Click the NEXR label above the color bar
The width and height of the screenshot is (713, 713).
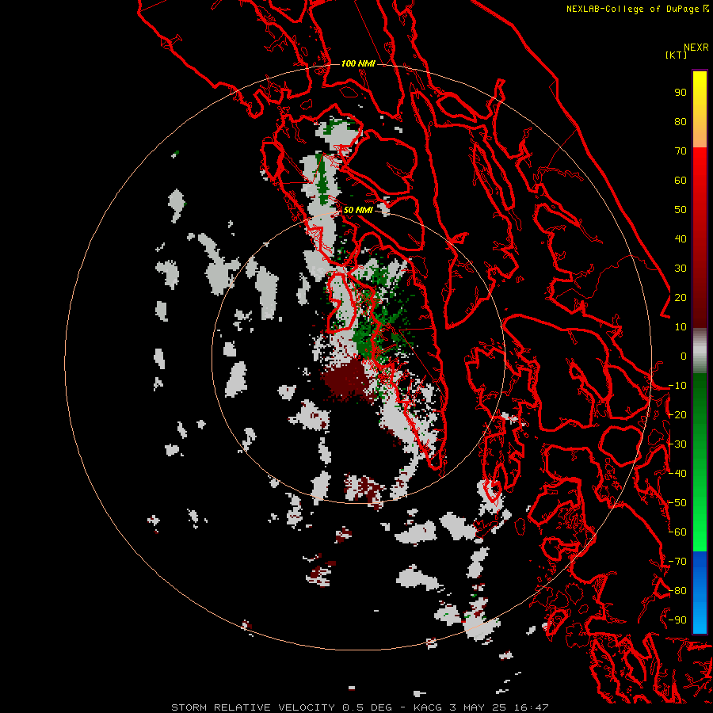point(696,48)
